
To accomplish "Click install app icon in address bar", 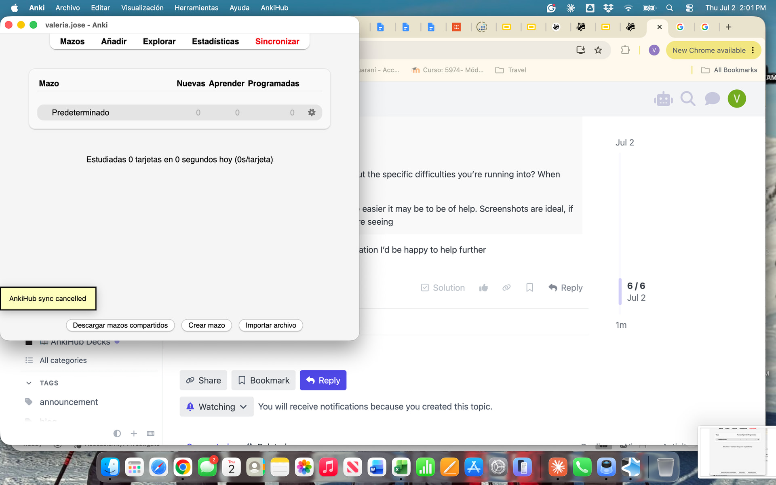I will [x=581, y=50].
